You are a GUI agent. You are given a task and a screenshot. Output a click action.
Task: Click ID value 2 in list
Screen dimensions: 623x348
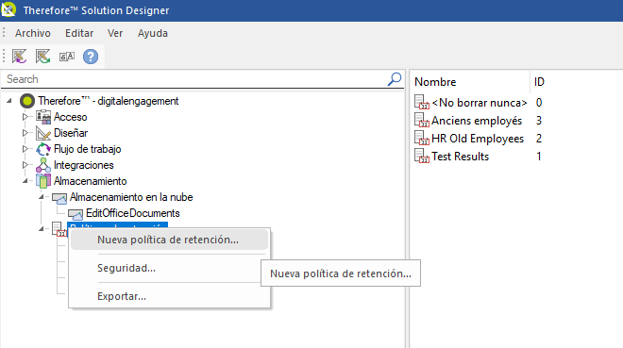click(539, 139)
